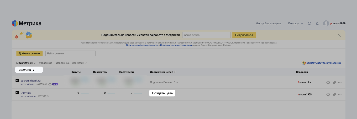Click info icon beside Достижения целей
Image resolution: width=357 pixels, height=119 pixels.
(175, 72)
